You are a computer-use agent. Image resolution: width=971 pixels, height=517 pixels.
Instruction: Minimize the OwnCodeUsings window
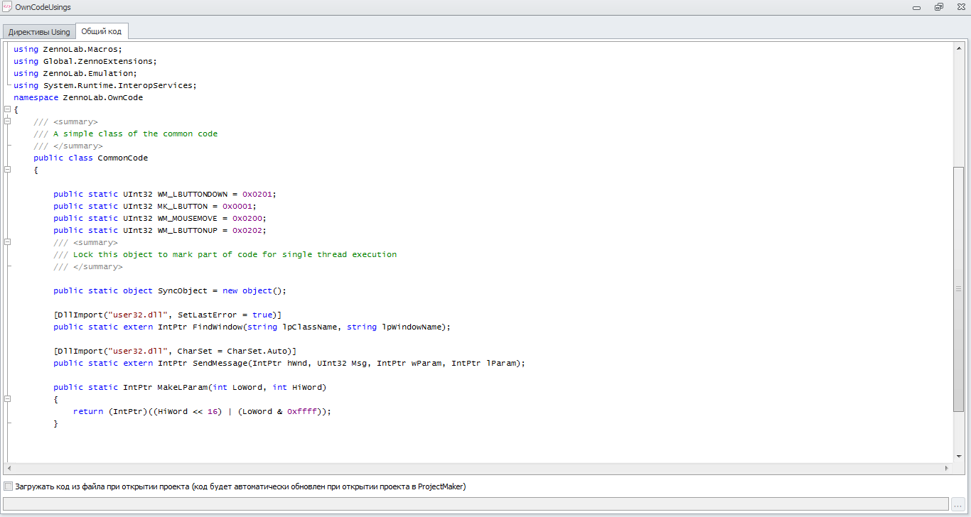918,6
